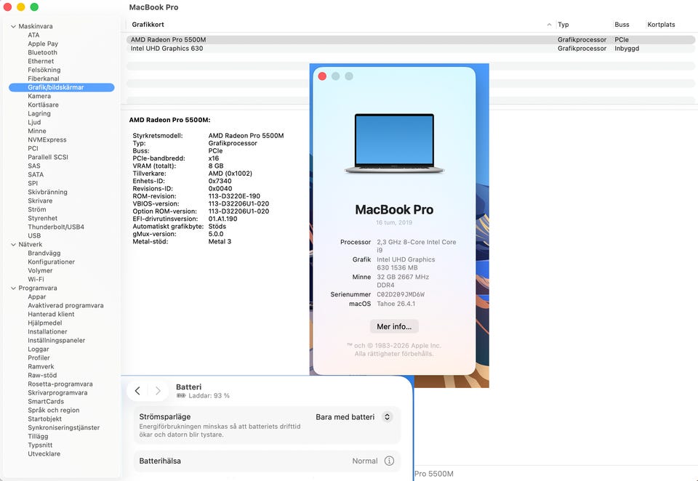Screen dimensions: 698x481
Task: Click the MacBook Pro laptop image
Action: pyautogui.click(x=394, y=143)
